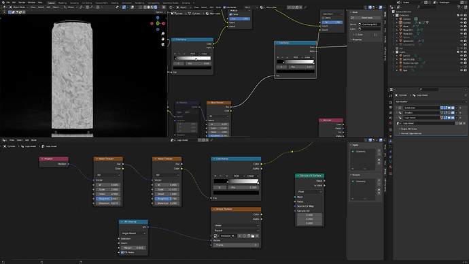Toggle the camera view gizmo in viewport
The height and width of the screenshot is (264, 469).
162,44
